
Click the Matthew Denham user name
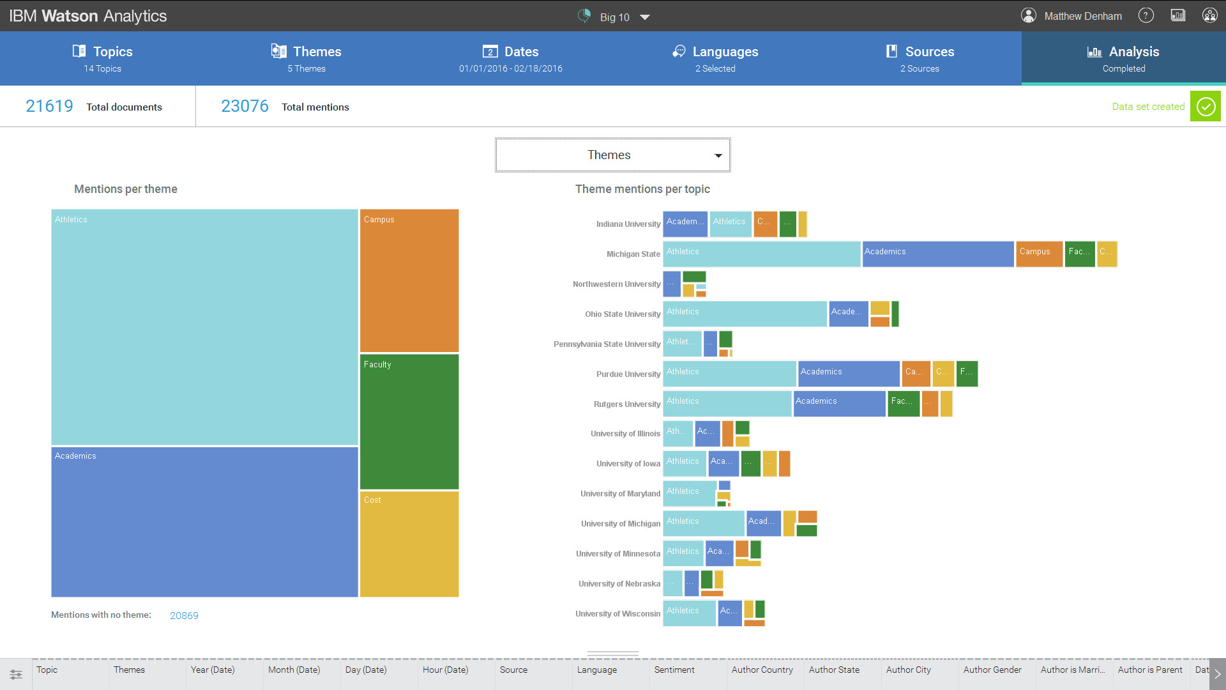click(x=1083, y=16)
